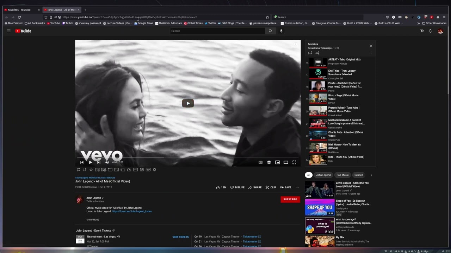This screenshot has width=451, height=253.
Task: Toggle shuffle playlist in Favorites panel
Action: pyautogui.click(x=317, y=53)
